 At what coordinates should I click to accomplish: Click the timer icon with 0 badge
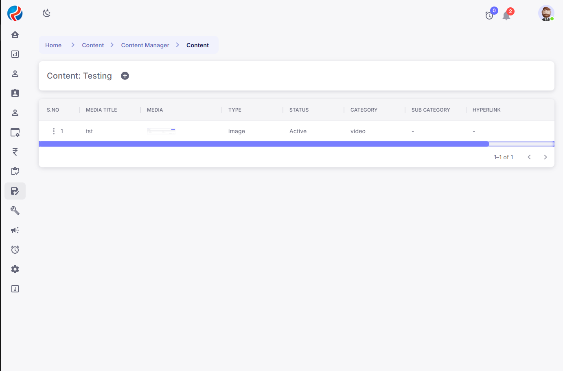[489, 15]
